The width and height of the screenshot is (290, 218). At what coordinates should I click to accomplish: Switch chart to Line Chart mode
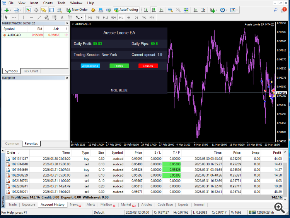click(x=161, y=10)
